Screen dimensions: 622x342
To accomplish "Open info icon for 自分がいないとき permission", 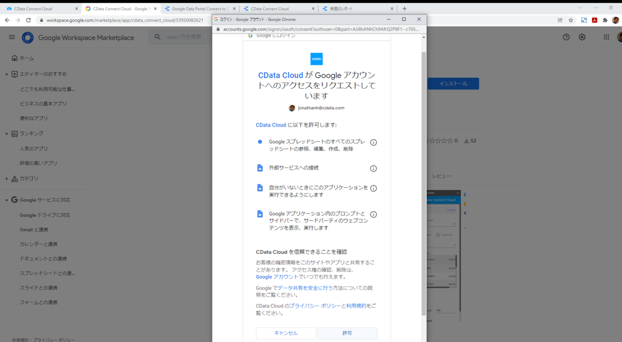I will pos(373,188).
